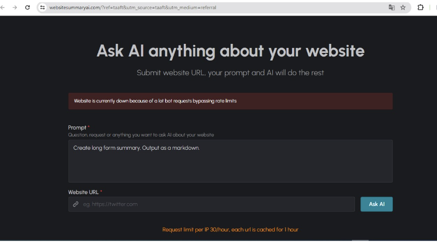Open the Extensions puzzle icon

click(420, 8)
